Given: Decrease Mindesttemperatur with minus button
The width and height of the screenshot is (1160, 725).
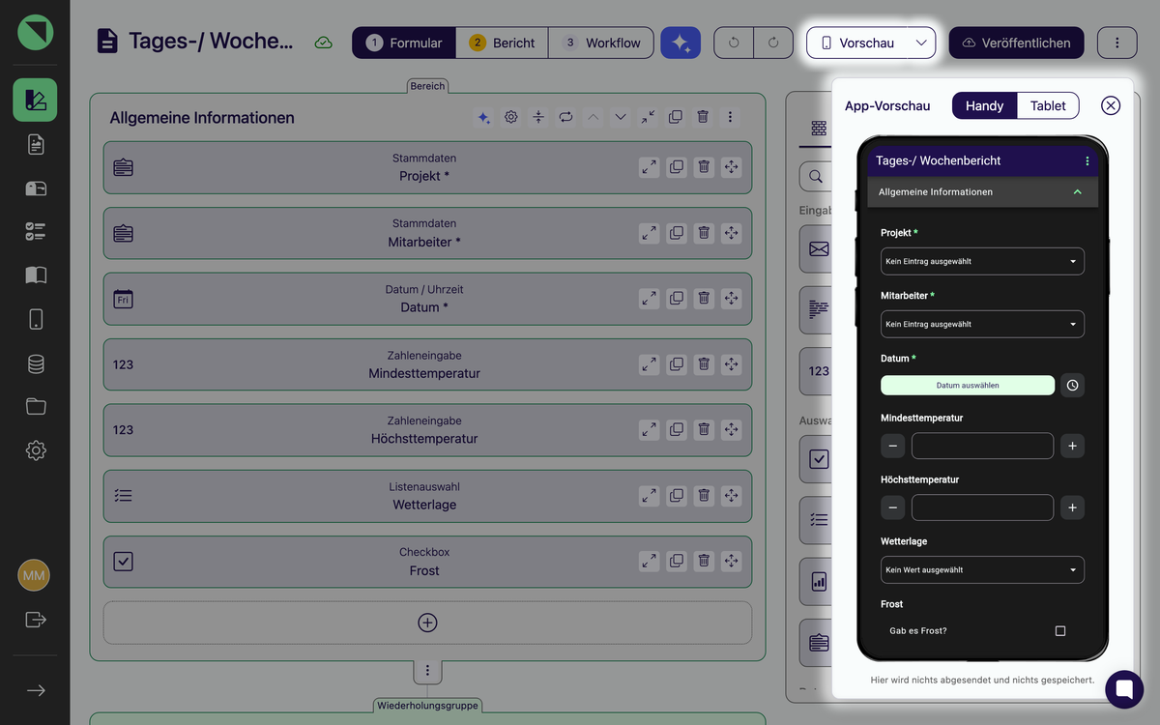Looking at the screenshot, I should pos(893,446).
